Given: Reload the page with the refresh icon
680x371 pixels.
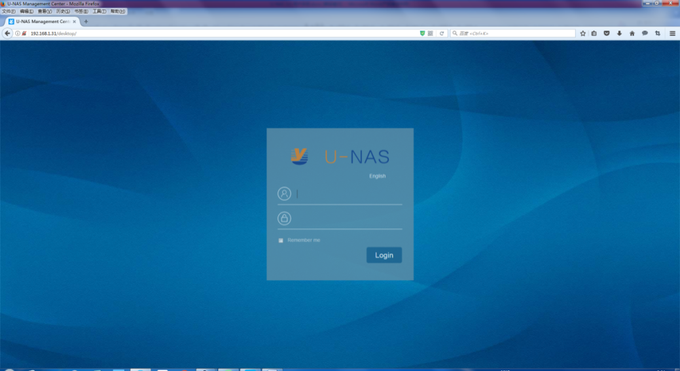Looking at the screenshot, I should [x=442, y=33].
